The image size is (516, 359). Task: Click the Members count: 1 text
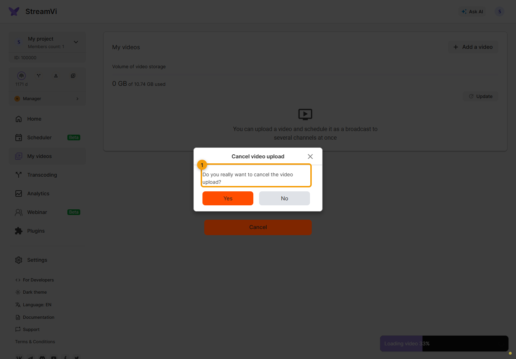46,47
